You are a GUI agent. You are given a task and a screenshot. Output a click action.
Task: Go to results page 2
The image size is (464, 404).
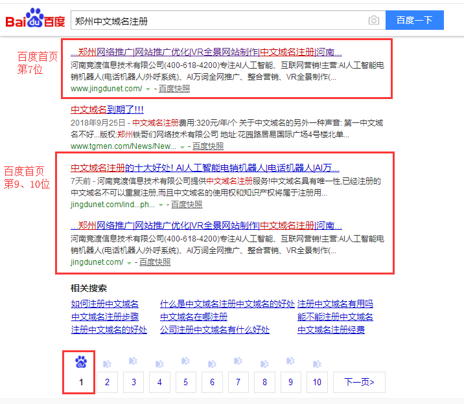[107, 382]
